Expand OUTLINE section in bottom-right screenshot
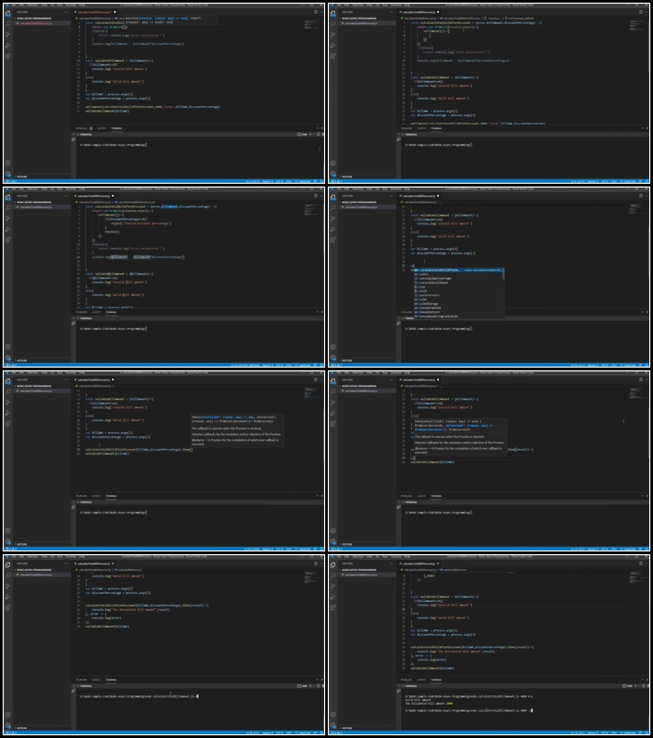This screenshot has height=738, width=653. pos(347,728)
